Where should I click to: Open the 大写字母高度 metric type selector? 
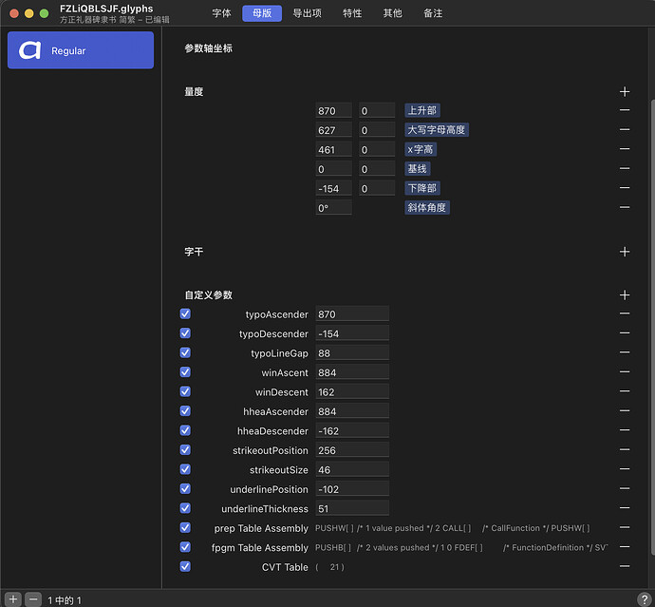436,130
